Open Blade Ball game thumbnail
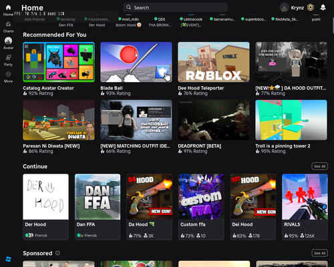Viewport: 334px width, 267px height. tap(136, 62)
